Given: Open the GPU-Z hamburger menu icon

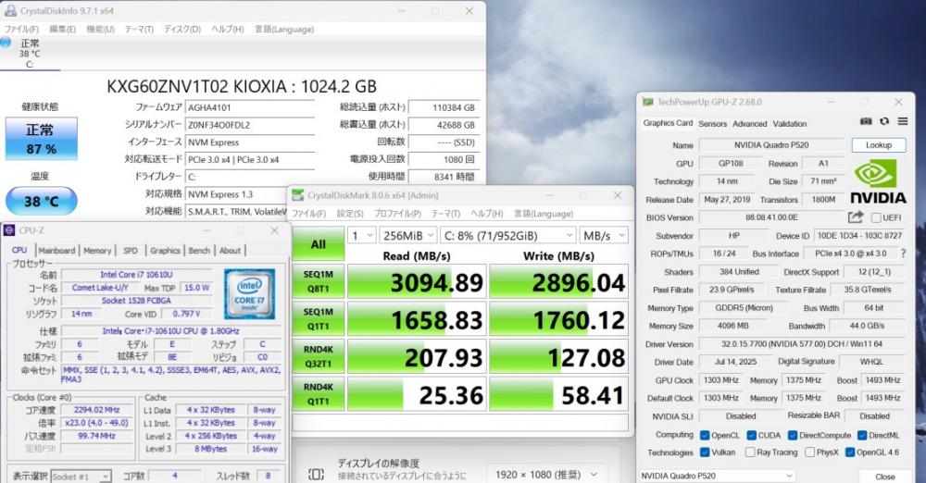Looking at the screenshot, I should point(902,121).
